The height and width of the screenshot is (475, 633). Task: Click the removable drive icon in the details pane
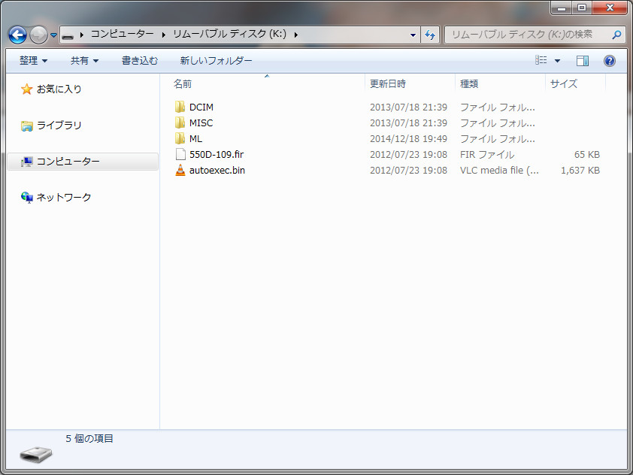pyautogui.click(x=36, y=455)
